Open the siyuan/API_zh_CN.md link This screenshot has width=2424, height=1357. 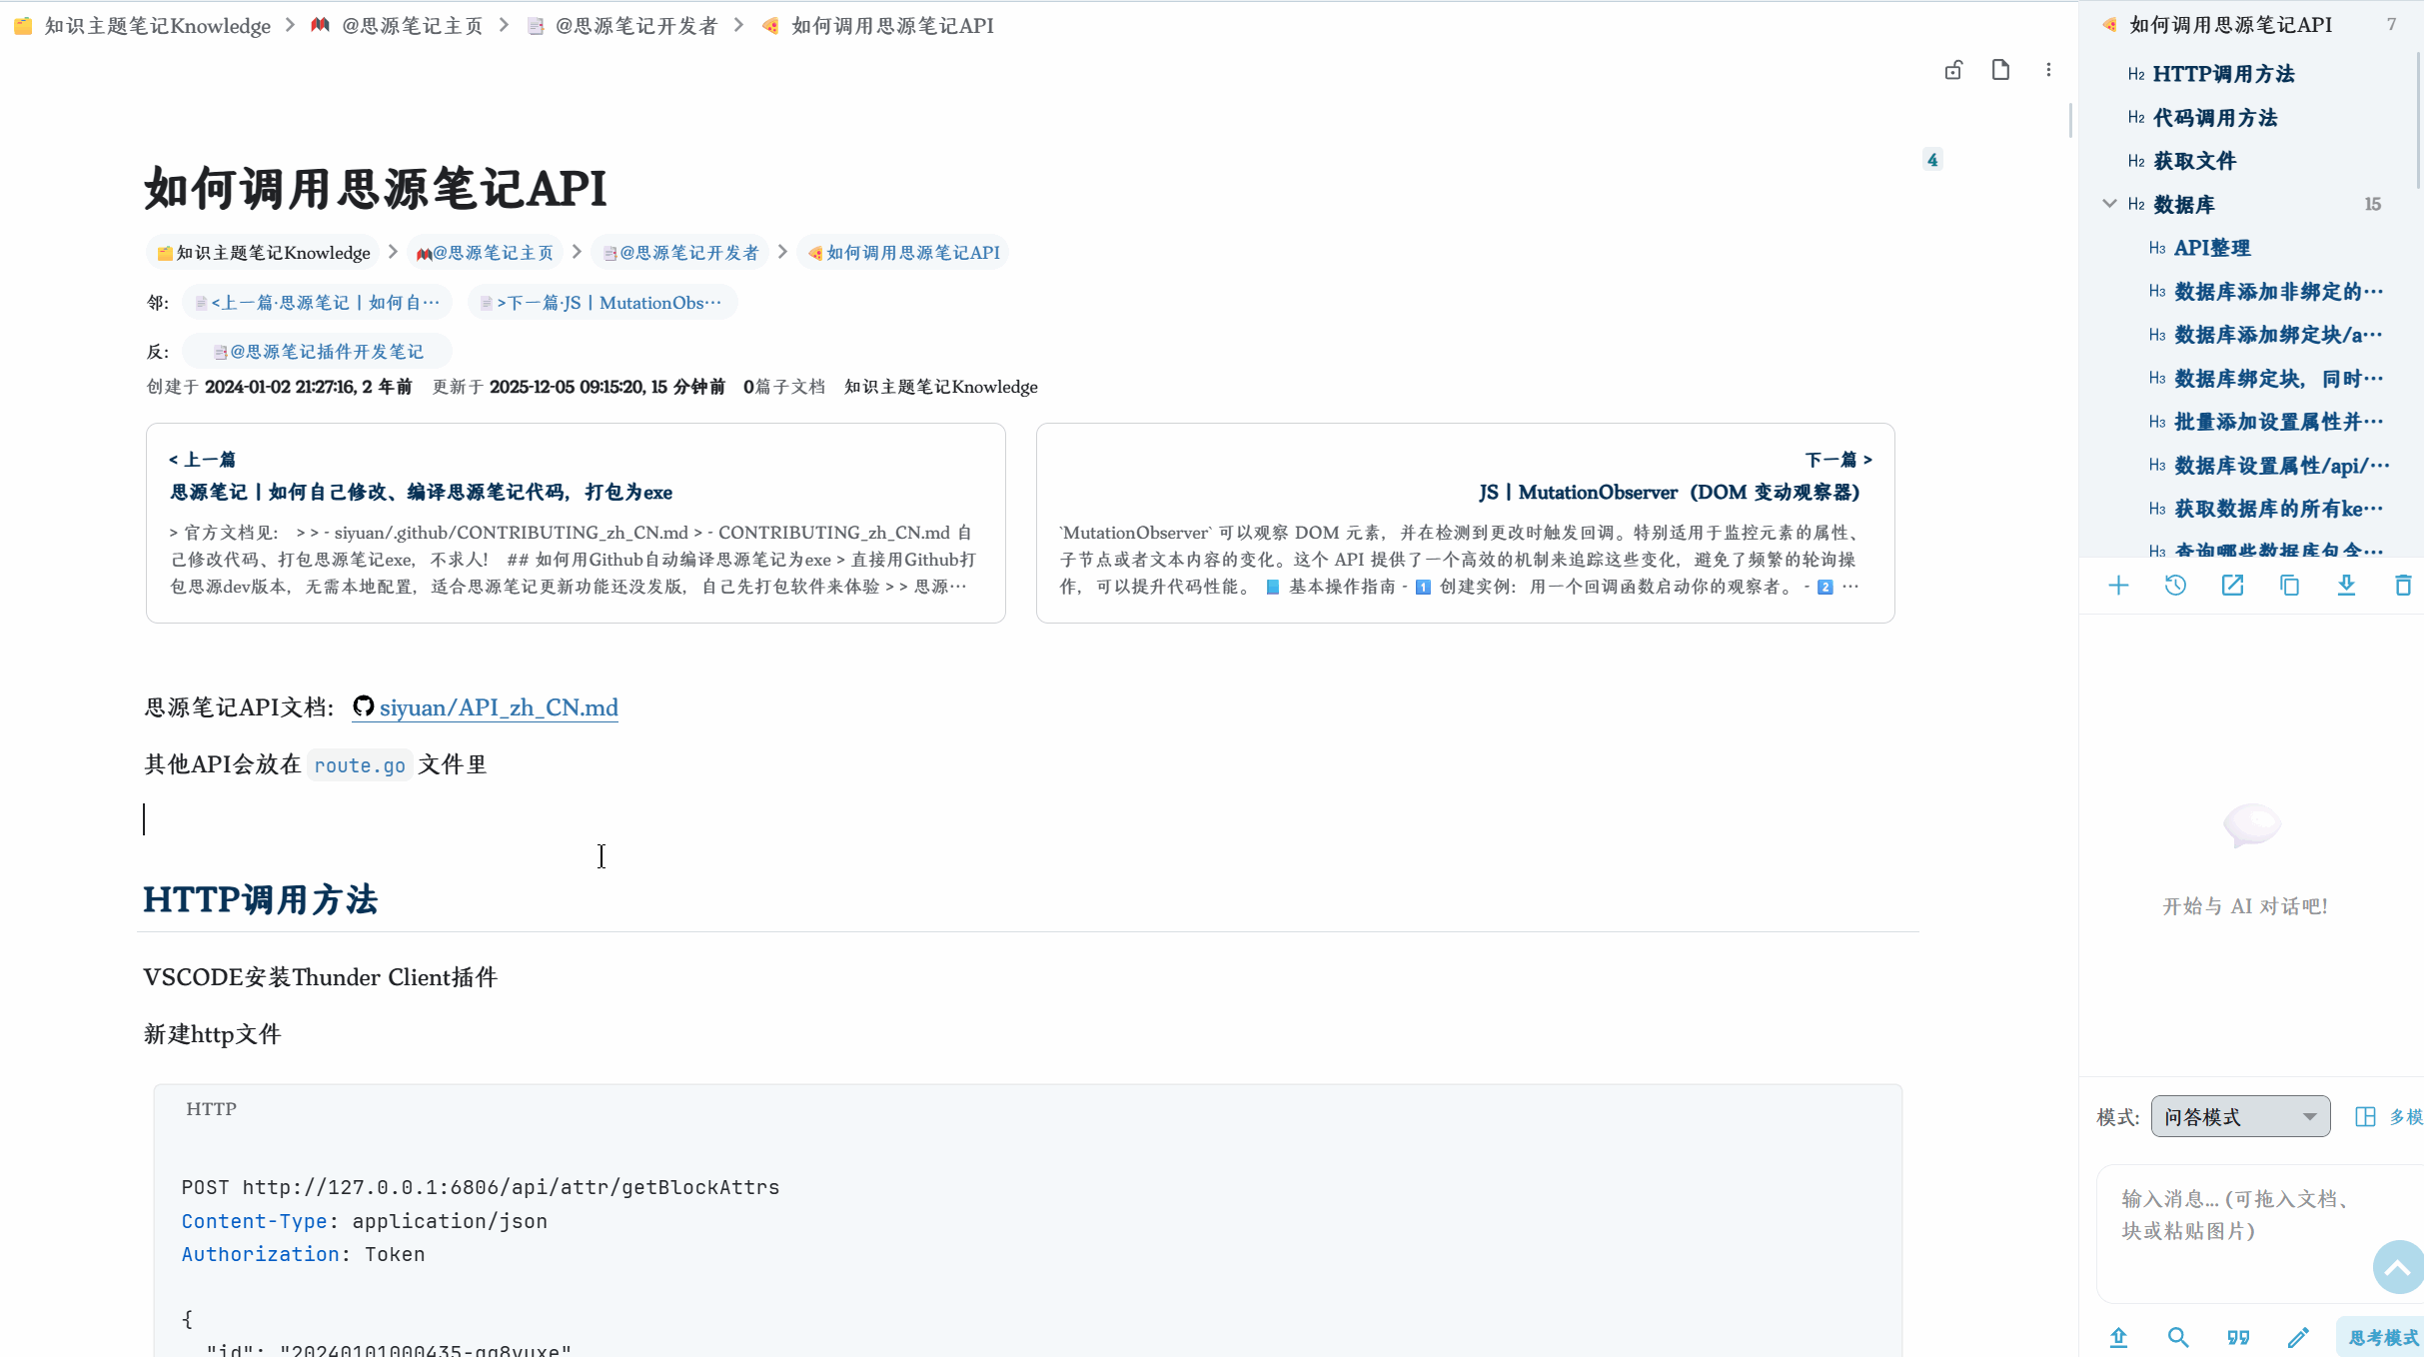click(497, 707)
